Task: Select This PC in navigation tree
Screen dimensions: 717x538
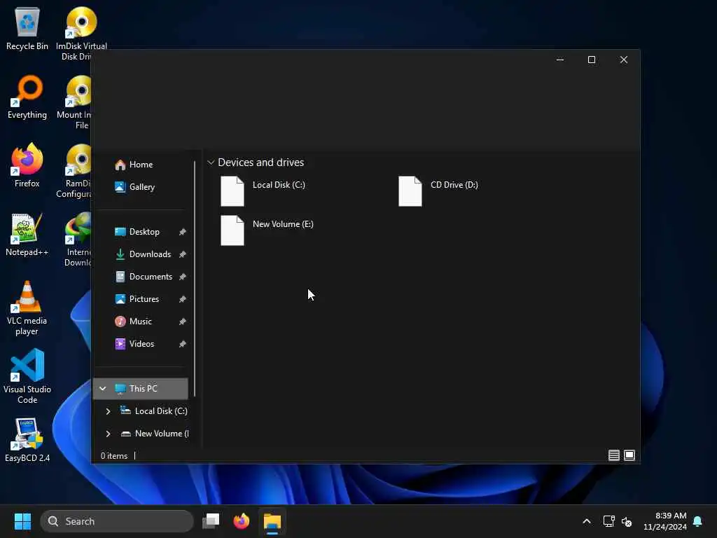Action: (140, 389)
